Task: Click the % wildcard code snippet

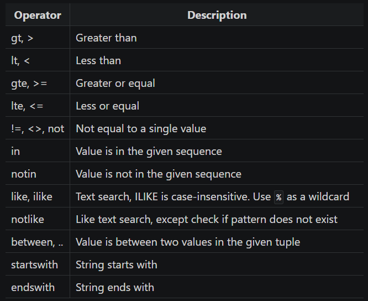Action: [278, 197]
